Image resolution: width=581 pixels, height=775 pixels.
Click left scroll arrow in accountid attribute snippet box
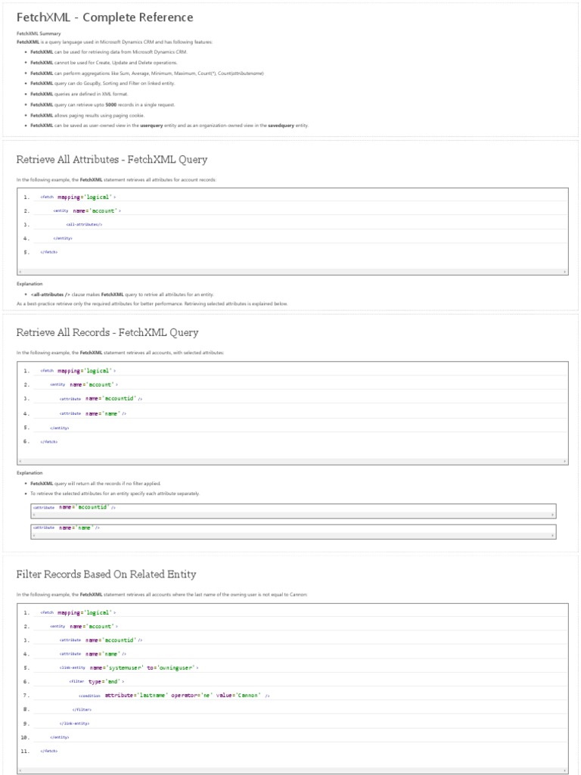(x=33, y=515)
